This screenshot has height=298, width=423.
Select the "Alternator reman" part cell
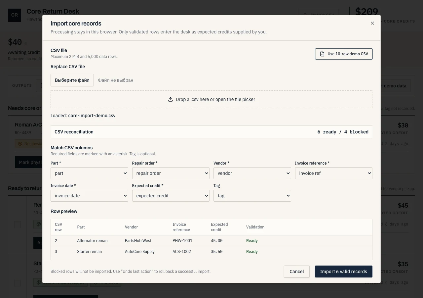click(x=92, y=241)
